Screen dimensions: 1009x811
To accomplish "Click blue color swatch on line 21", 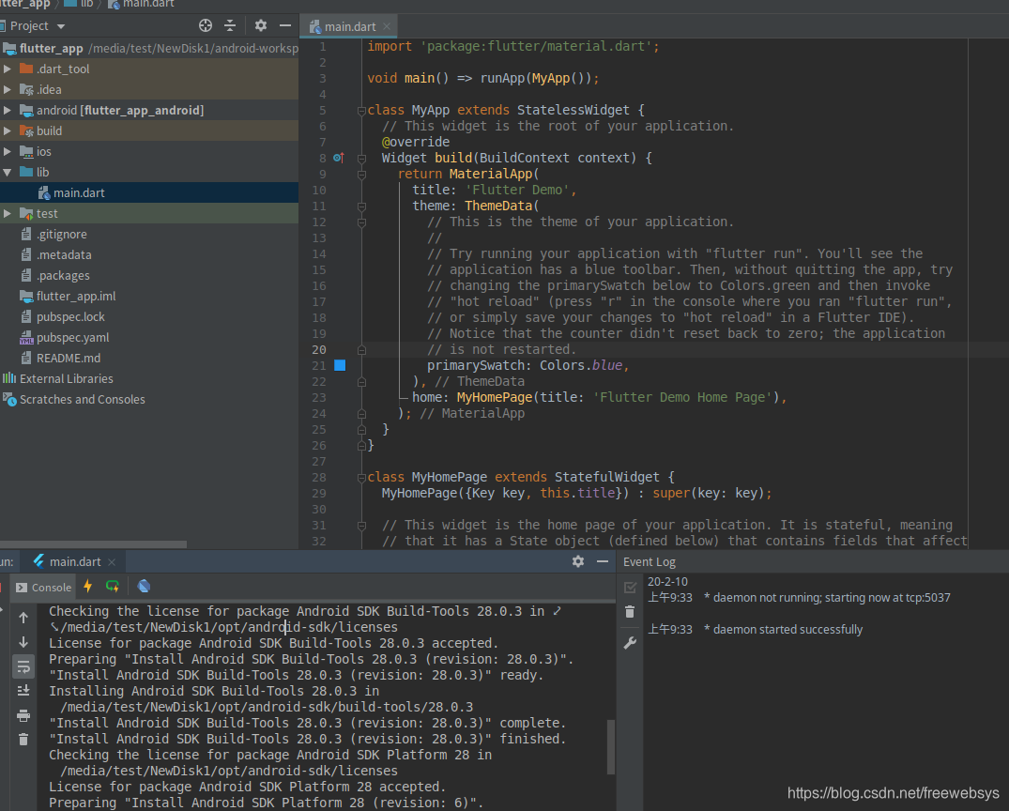I will click(340, 365).
